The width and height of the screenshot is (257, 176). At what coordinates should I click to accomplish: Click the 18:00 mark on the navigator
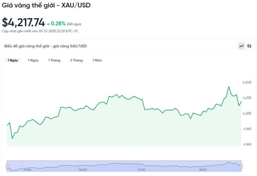202,170
